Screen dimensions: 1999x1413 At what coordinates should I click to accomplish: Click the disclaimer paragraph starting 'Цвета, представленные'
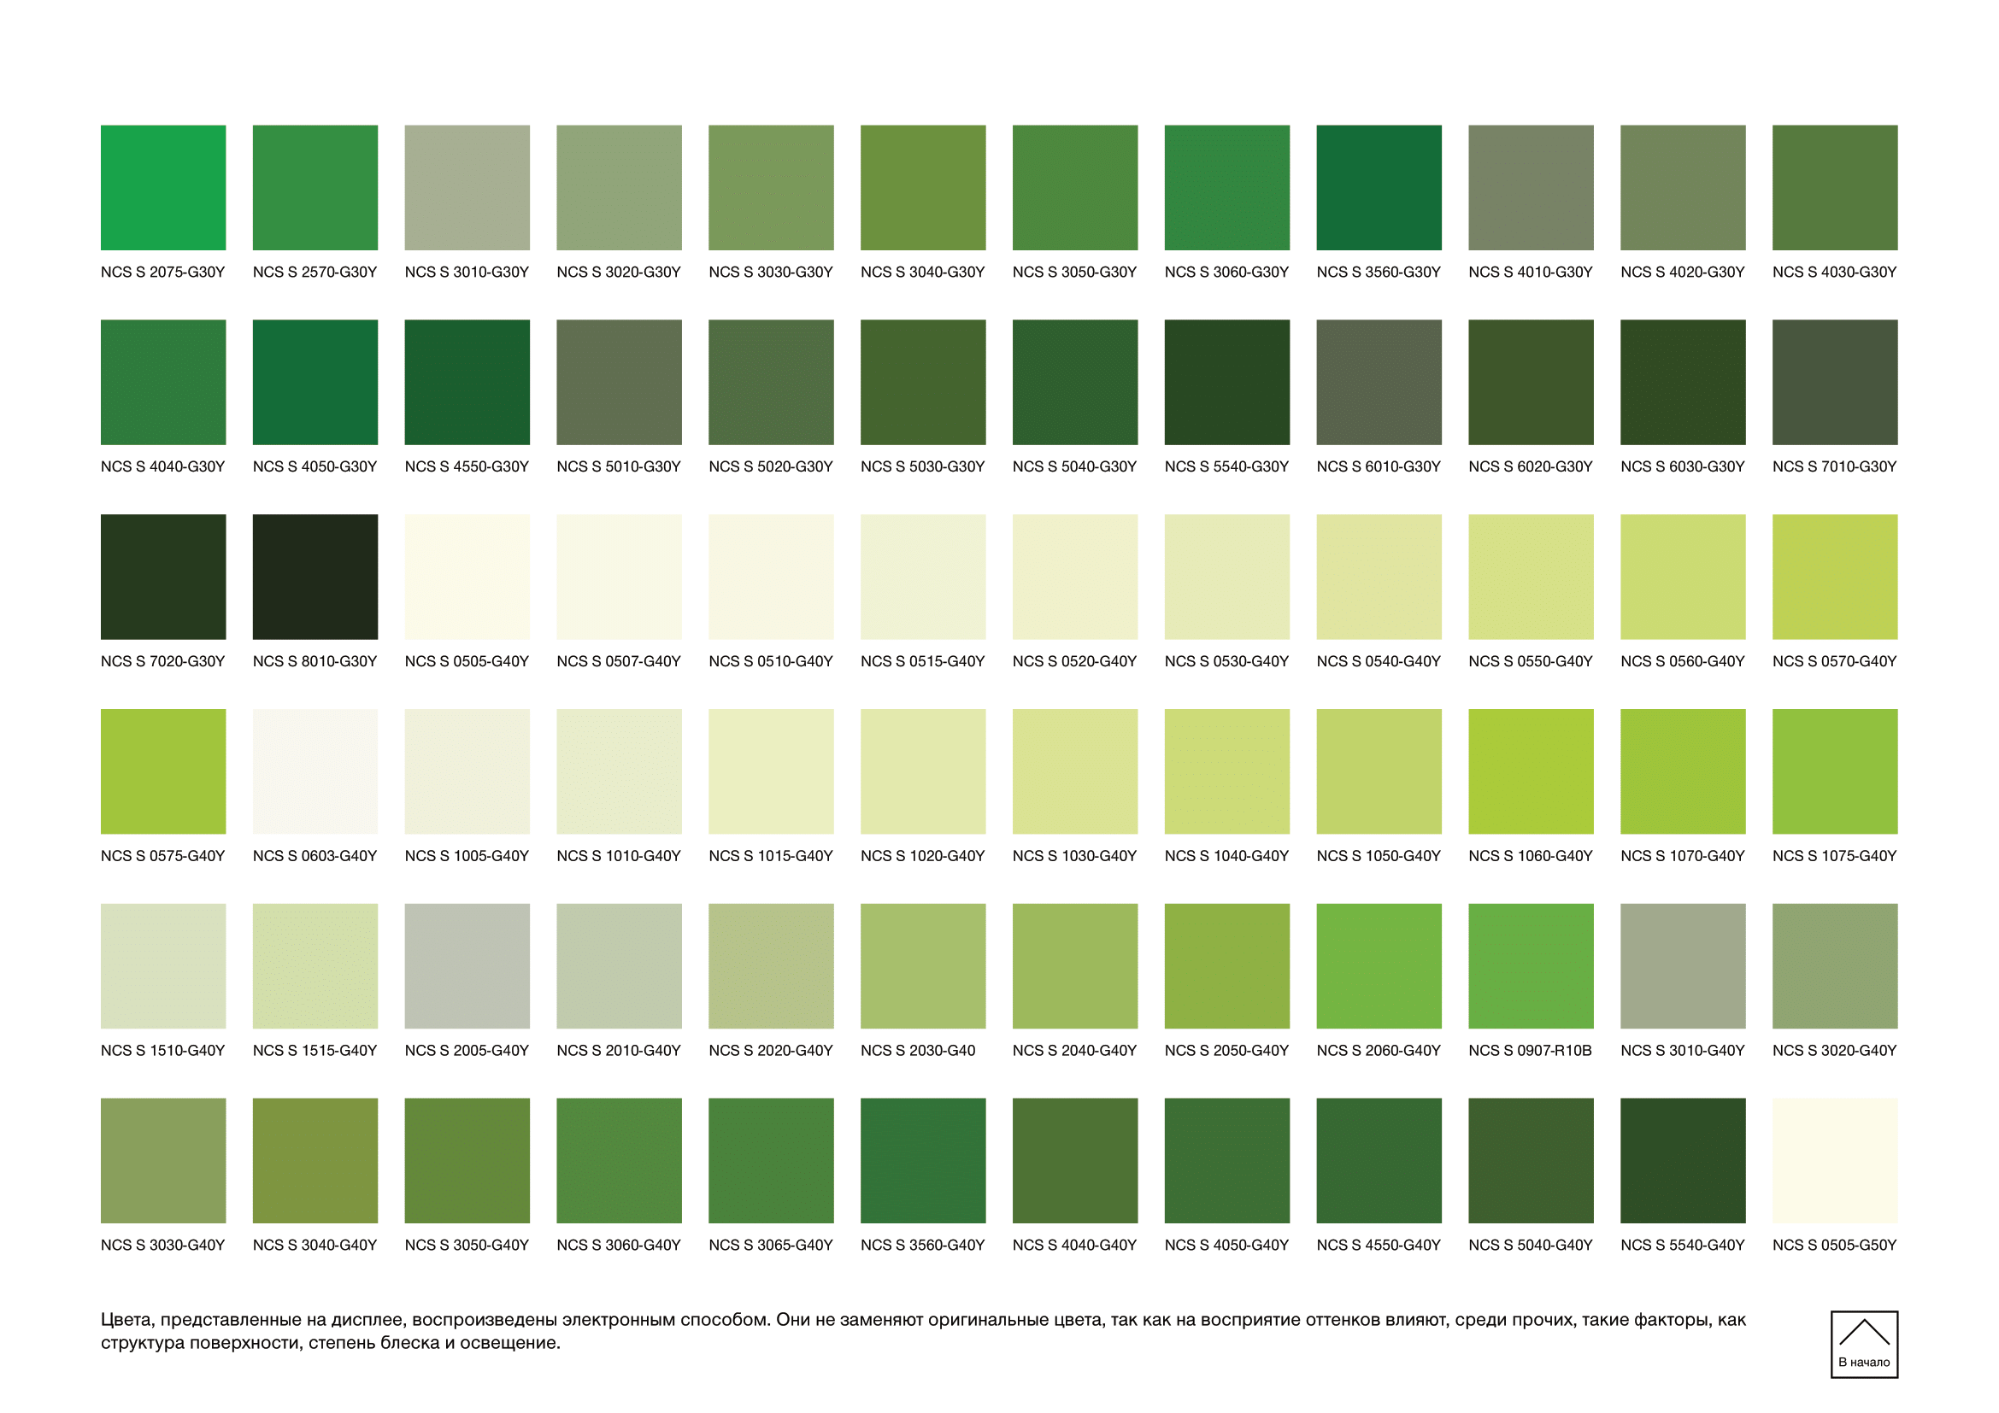pyautogui.click(x=923, y=1331)
